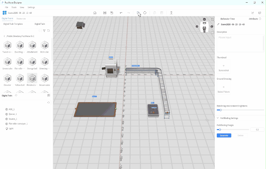
Task: Click the Pathfinding Margin value field
Action: point(257,130)
